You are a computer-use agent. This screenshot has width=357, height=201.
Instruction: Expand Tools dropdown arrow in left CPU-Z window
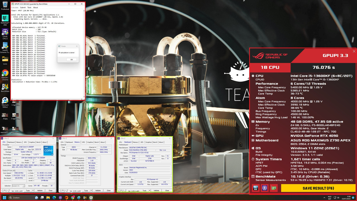tap(33, 191)
